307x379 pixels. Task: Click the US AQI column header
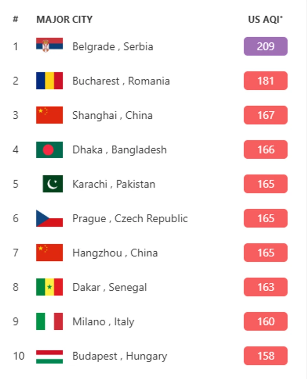point(265,19)
